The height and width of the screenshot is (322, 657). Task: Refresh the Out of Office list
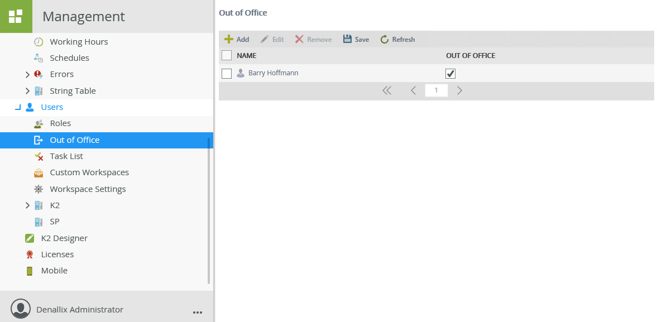(x=397, y=40)
